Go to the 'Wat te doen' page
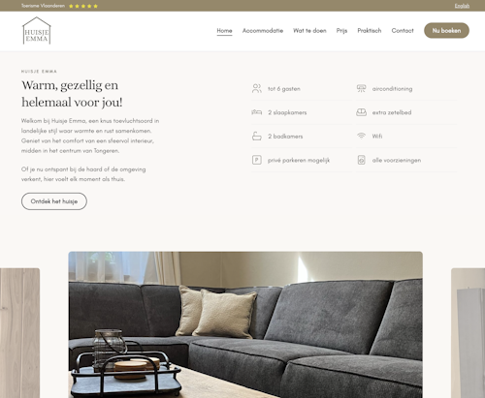The height and width of the screenshot is (398, 485). click(309, 31)
